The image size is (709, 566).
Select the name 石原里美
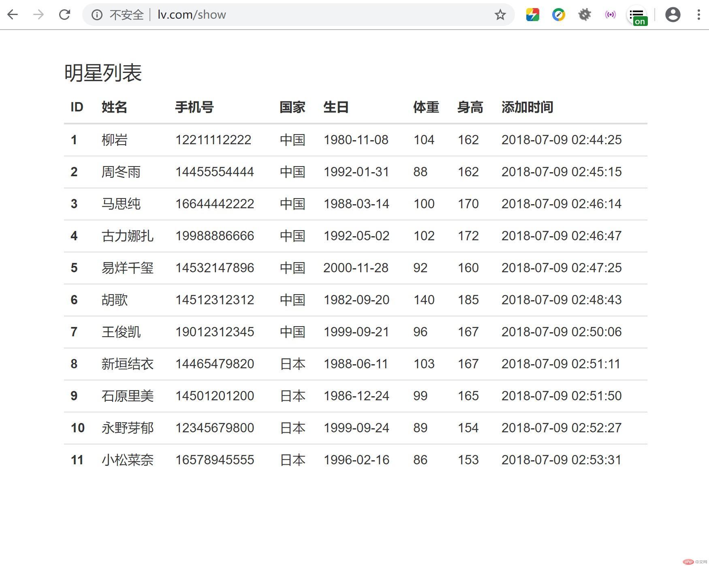pos(127,396)
